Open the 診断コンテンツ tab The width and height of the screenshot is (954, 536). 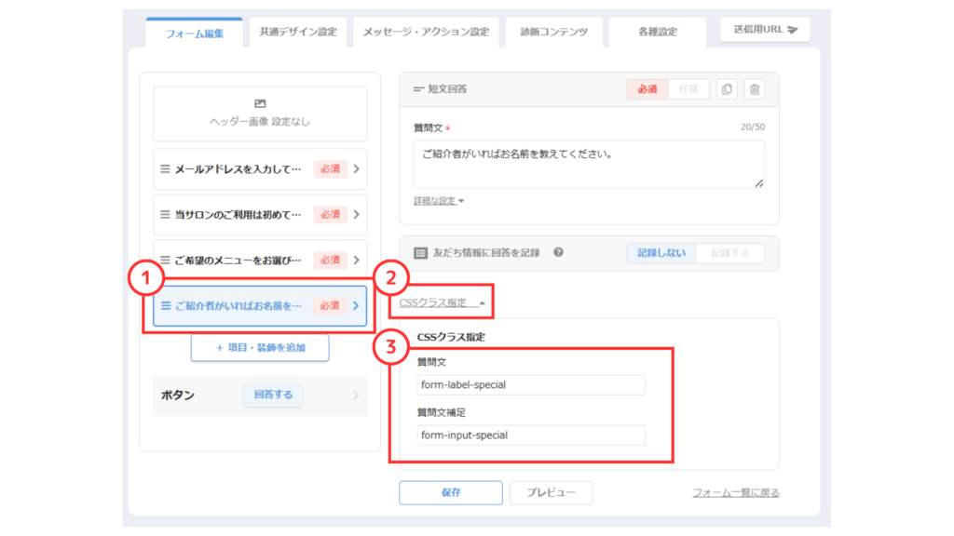553,32
